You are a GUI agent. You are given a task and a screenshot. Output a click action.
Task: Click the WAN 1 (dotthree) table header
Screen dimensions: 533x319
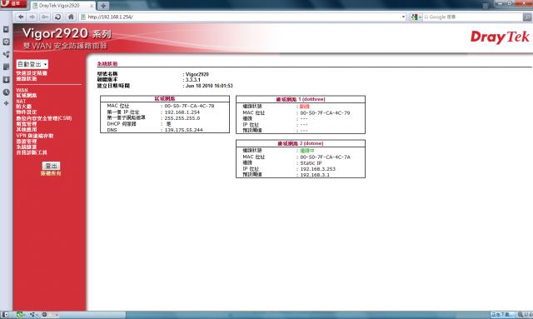(x=301, y=99)
